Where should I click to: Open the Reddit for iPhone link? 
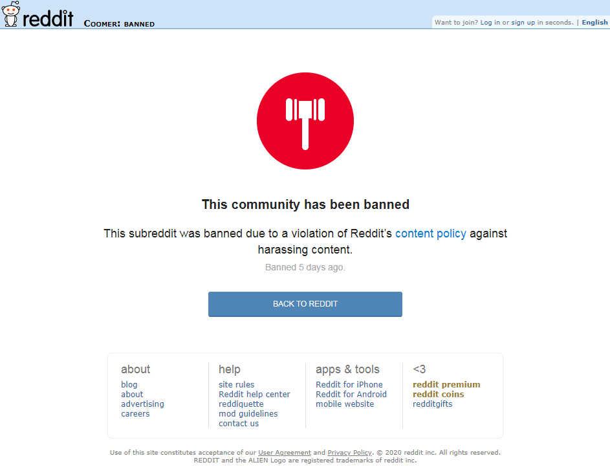pyautogui.click(x=349, y=385)
